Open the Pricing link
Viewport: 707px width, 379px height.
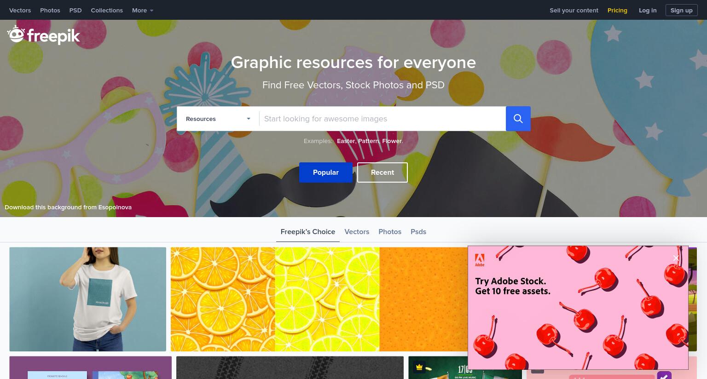[x=617, y=10]
